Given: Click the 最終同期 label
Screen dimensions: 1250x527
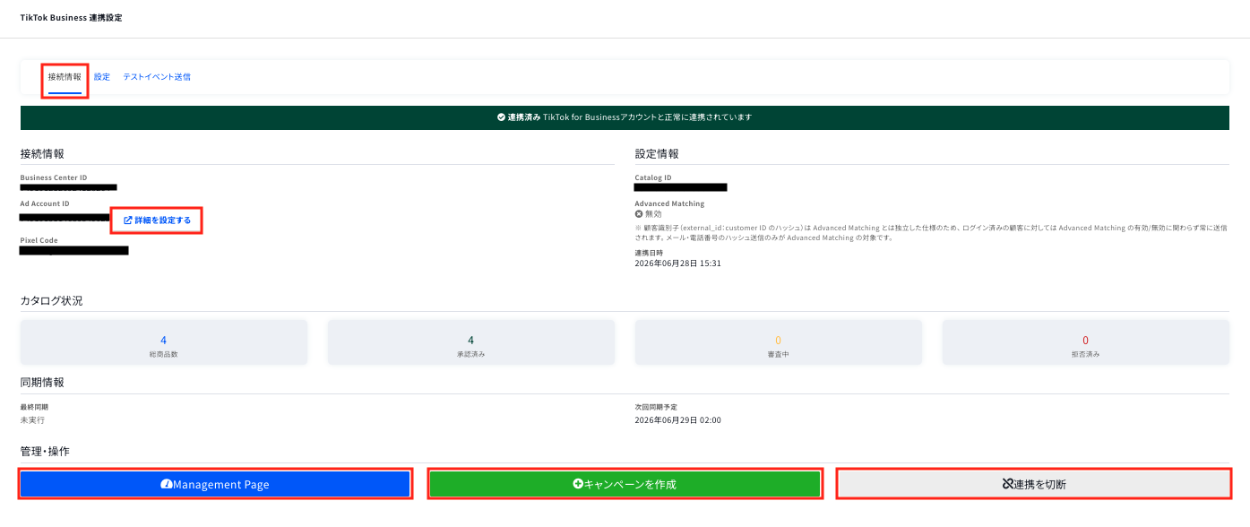Looking at the screenshot, I should pos(34,407).
